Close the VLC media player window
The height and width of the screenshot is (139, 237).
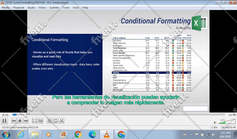233,2
